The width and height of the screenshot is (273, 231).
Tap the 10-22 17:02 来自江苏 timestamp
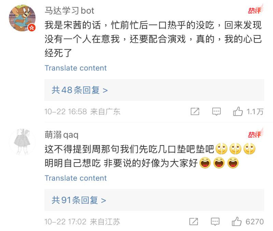[82, 222]
